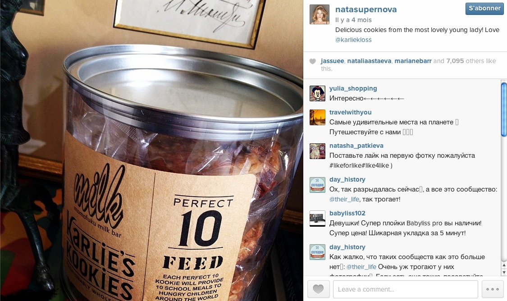Click the heart like button beside comment box
Image resolution: width=507 pixels, height=301 pixels.
tap(319, 289)
